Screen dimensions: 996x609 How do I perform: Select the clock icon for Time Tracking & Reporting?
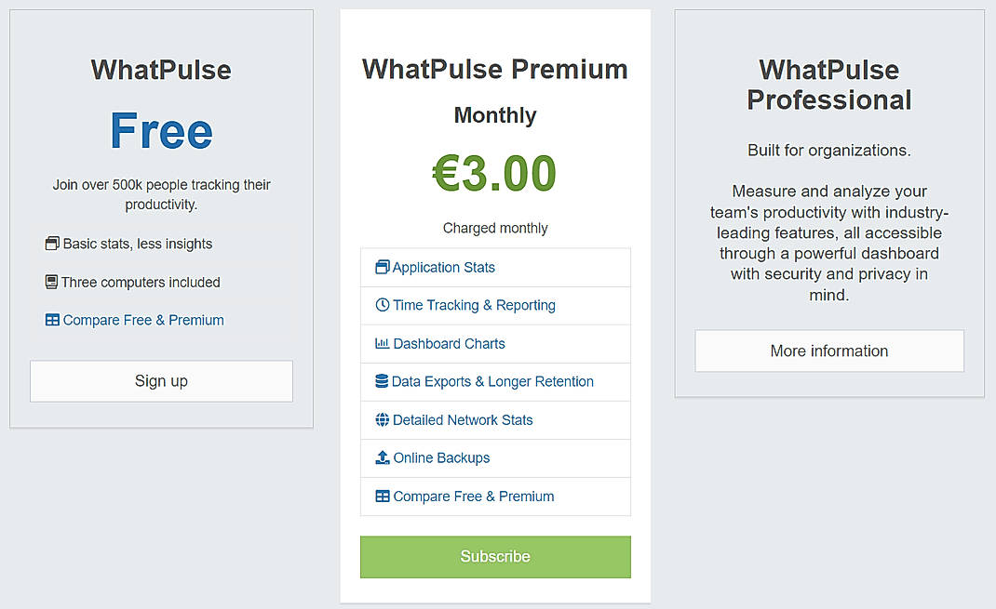(x=383, y=305)
